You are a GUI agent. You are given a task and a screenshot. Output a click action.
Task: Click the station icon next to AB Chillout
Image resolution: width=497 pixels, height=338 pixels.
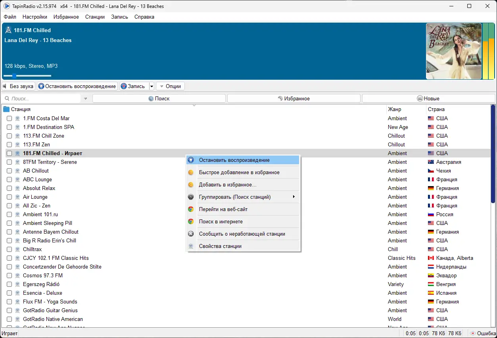(x=17, y=171)
